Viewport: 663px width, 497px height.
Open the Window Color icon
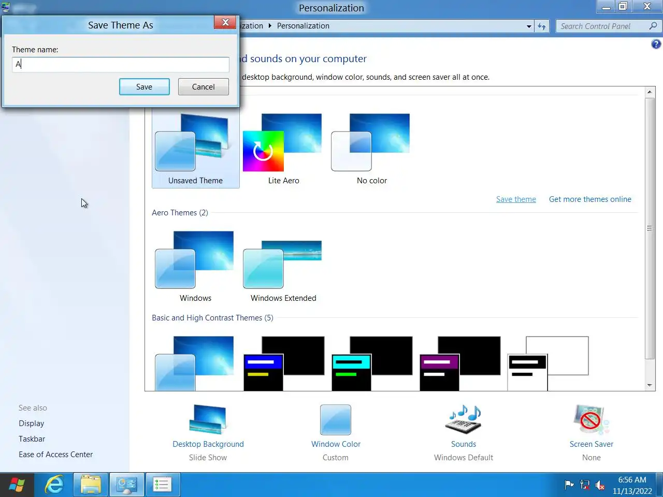point(336,419)
